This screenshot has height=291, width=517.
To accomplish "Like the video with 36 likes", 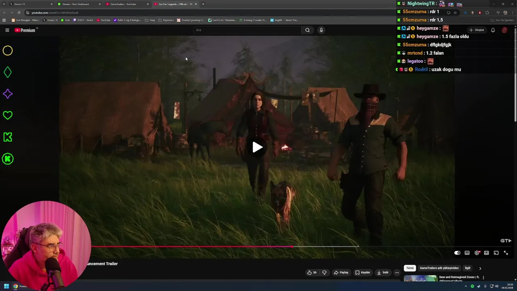I will 312,272.
